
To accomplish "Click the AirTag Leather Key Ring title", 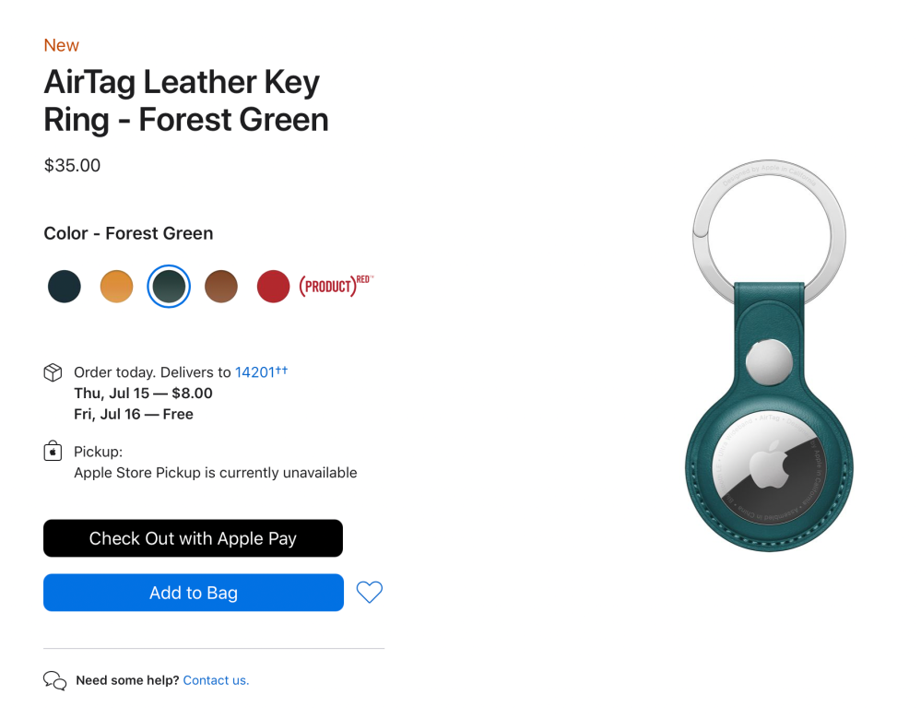I will [186, 100].
